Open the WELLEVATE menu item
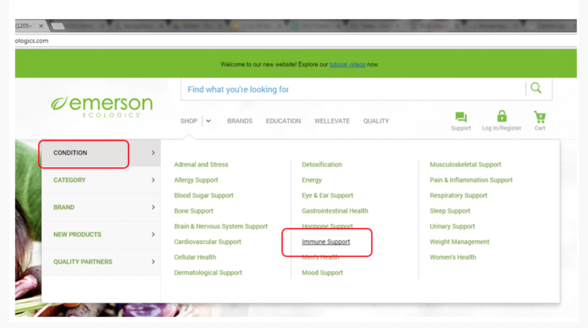The width and height of the screenshot is (588, 328). click(x=332, y=121)
